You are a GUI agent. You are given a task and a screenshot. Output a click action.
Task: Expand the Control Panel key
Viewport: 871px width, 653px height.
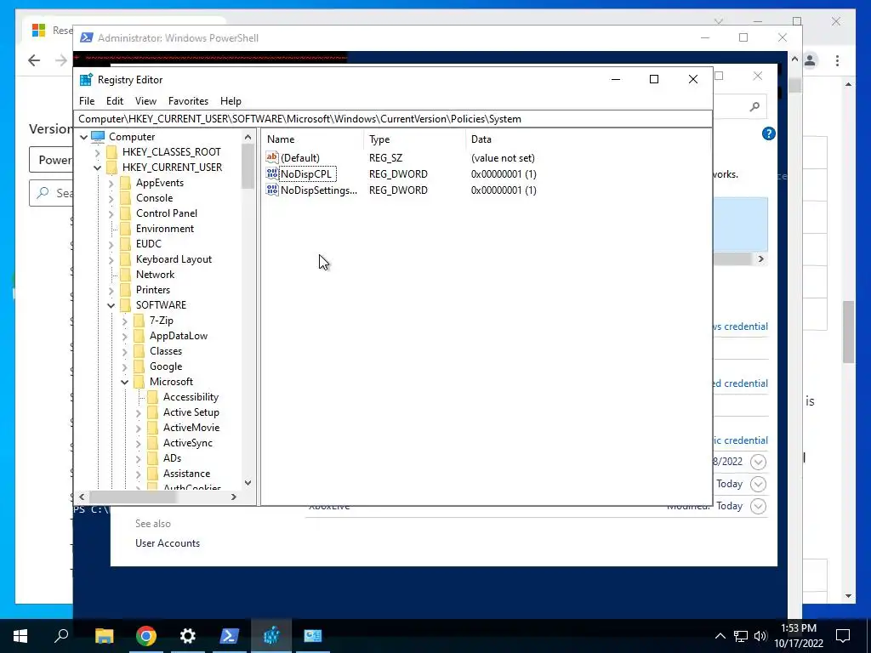point(111,213)
